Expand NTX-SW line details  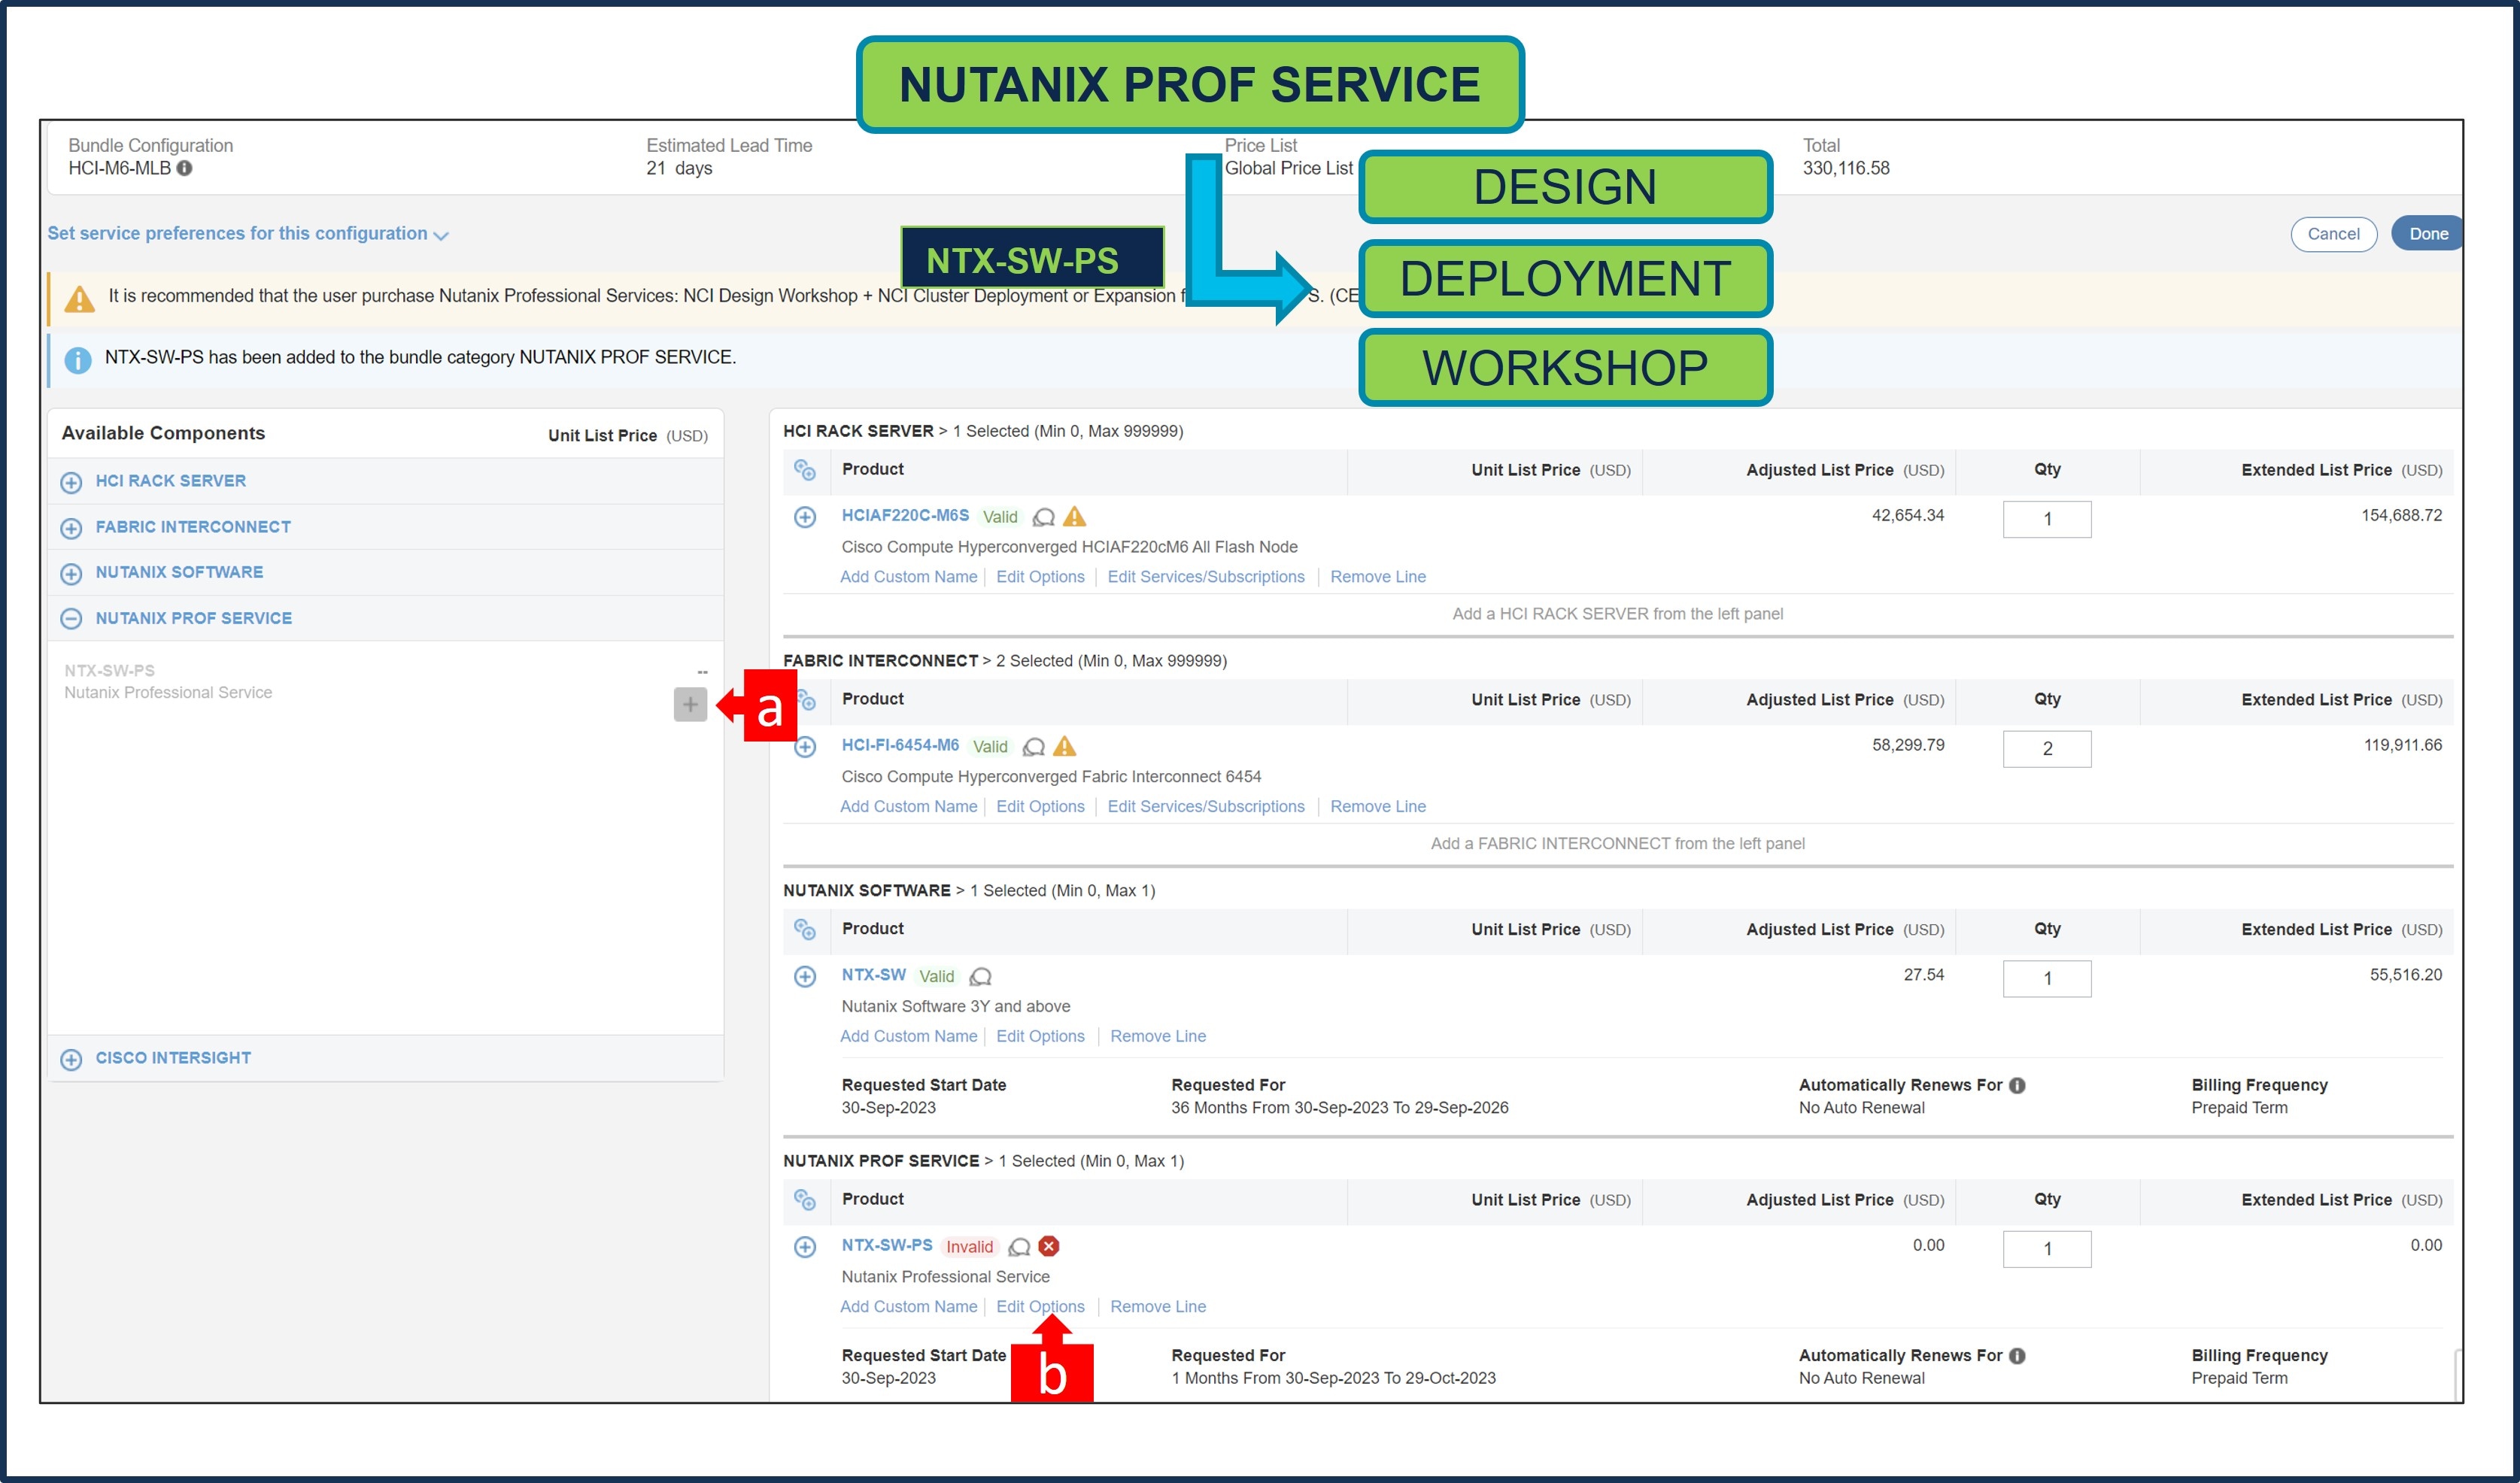pyautogui.click(x=805, y=977)
